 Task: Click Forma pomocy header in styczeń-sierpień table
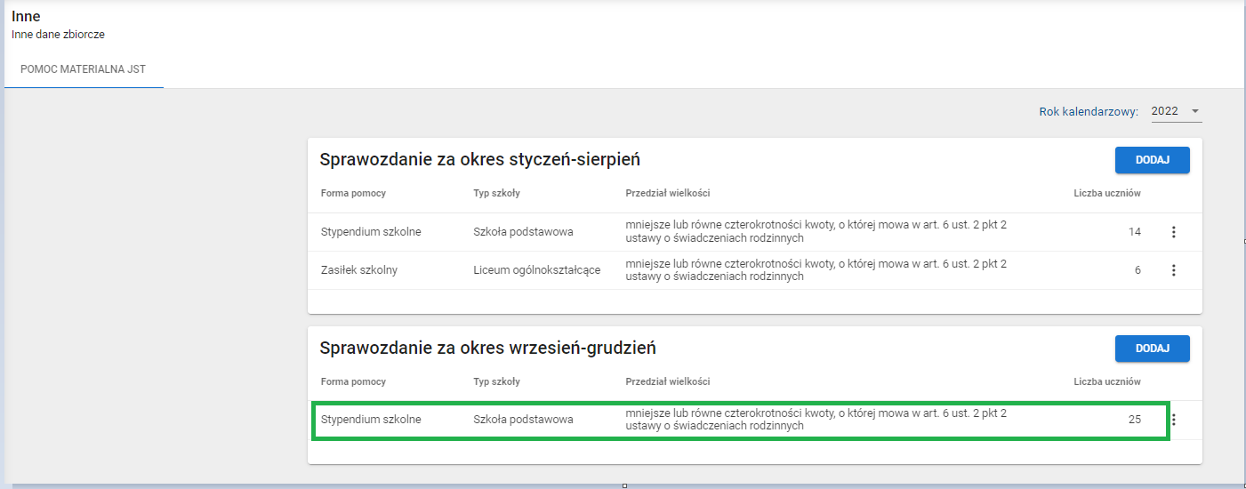(x=353, y=193)
